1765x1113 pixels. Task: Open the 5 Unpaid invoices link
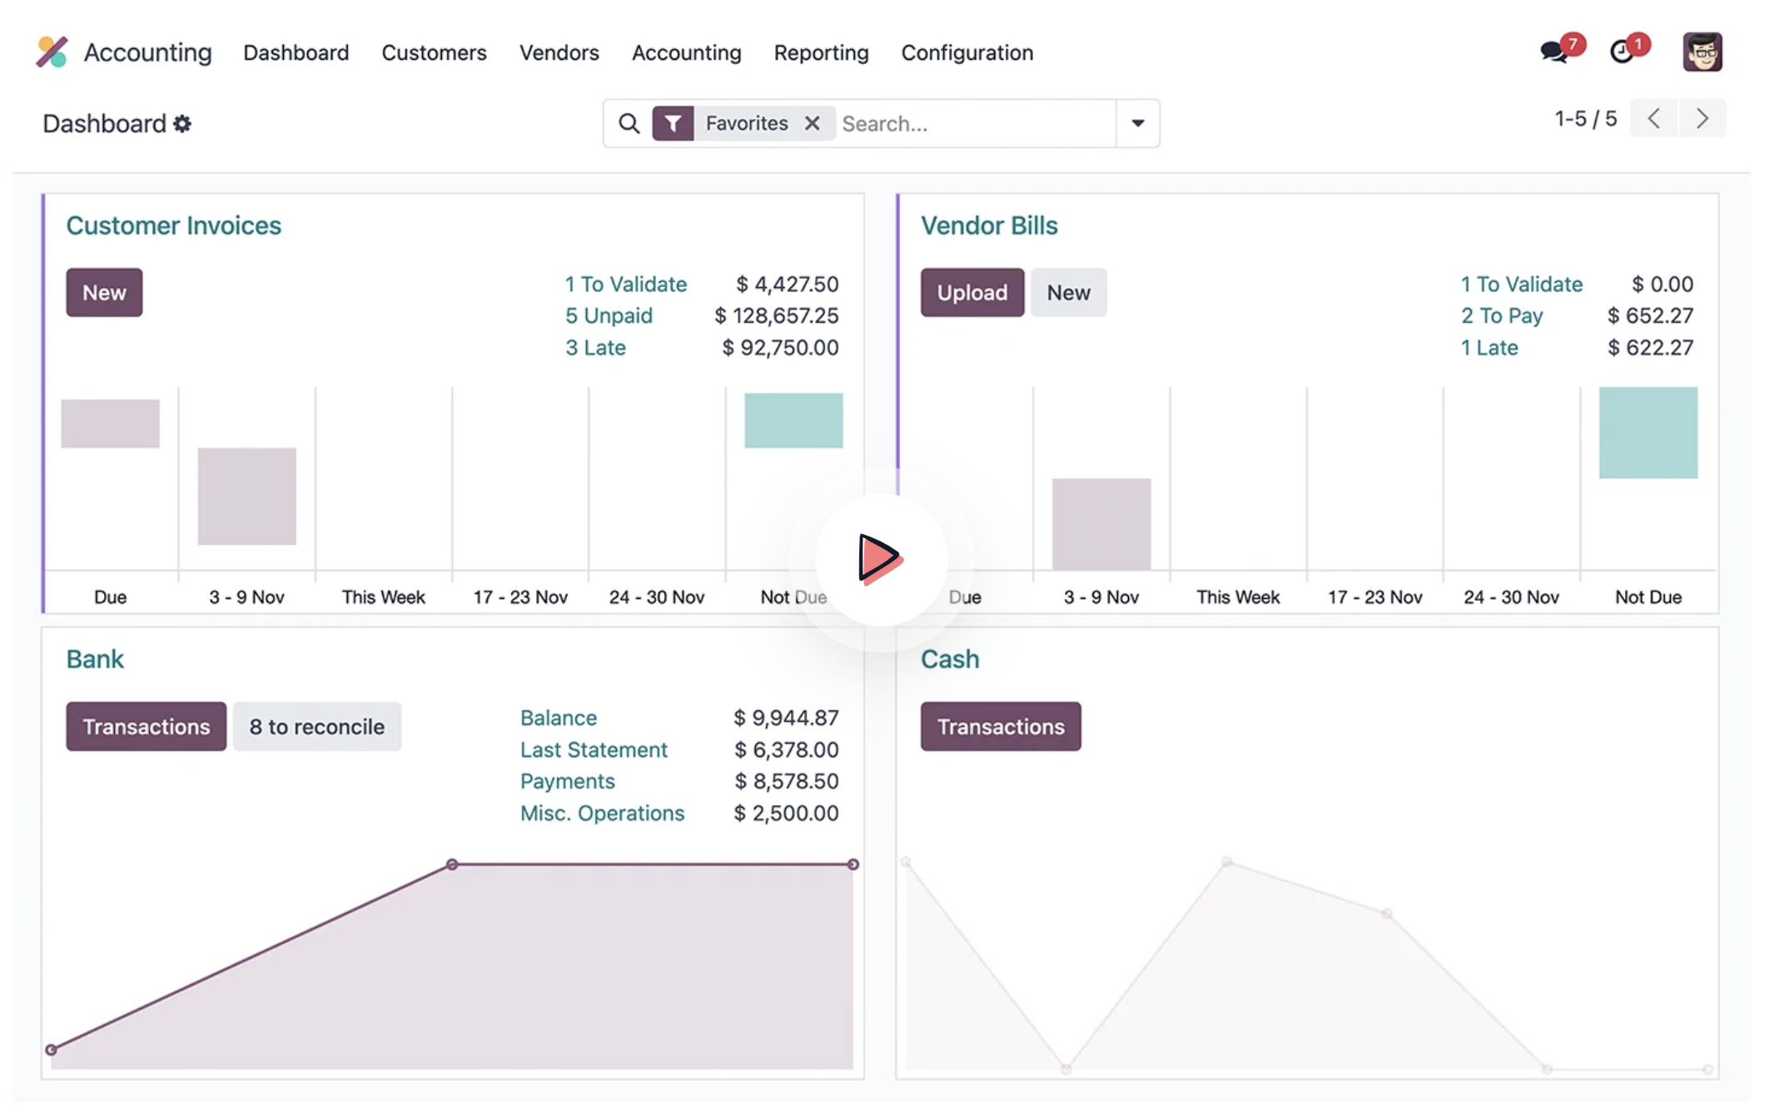pos(609,316)
